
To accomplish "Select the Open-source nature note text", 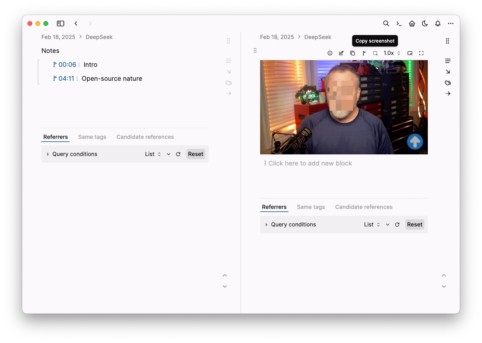I will [x=112, y=78].
